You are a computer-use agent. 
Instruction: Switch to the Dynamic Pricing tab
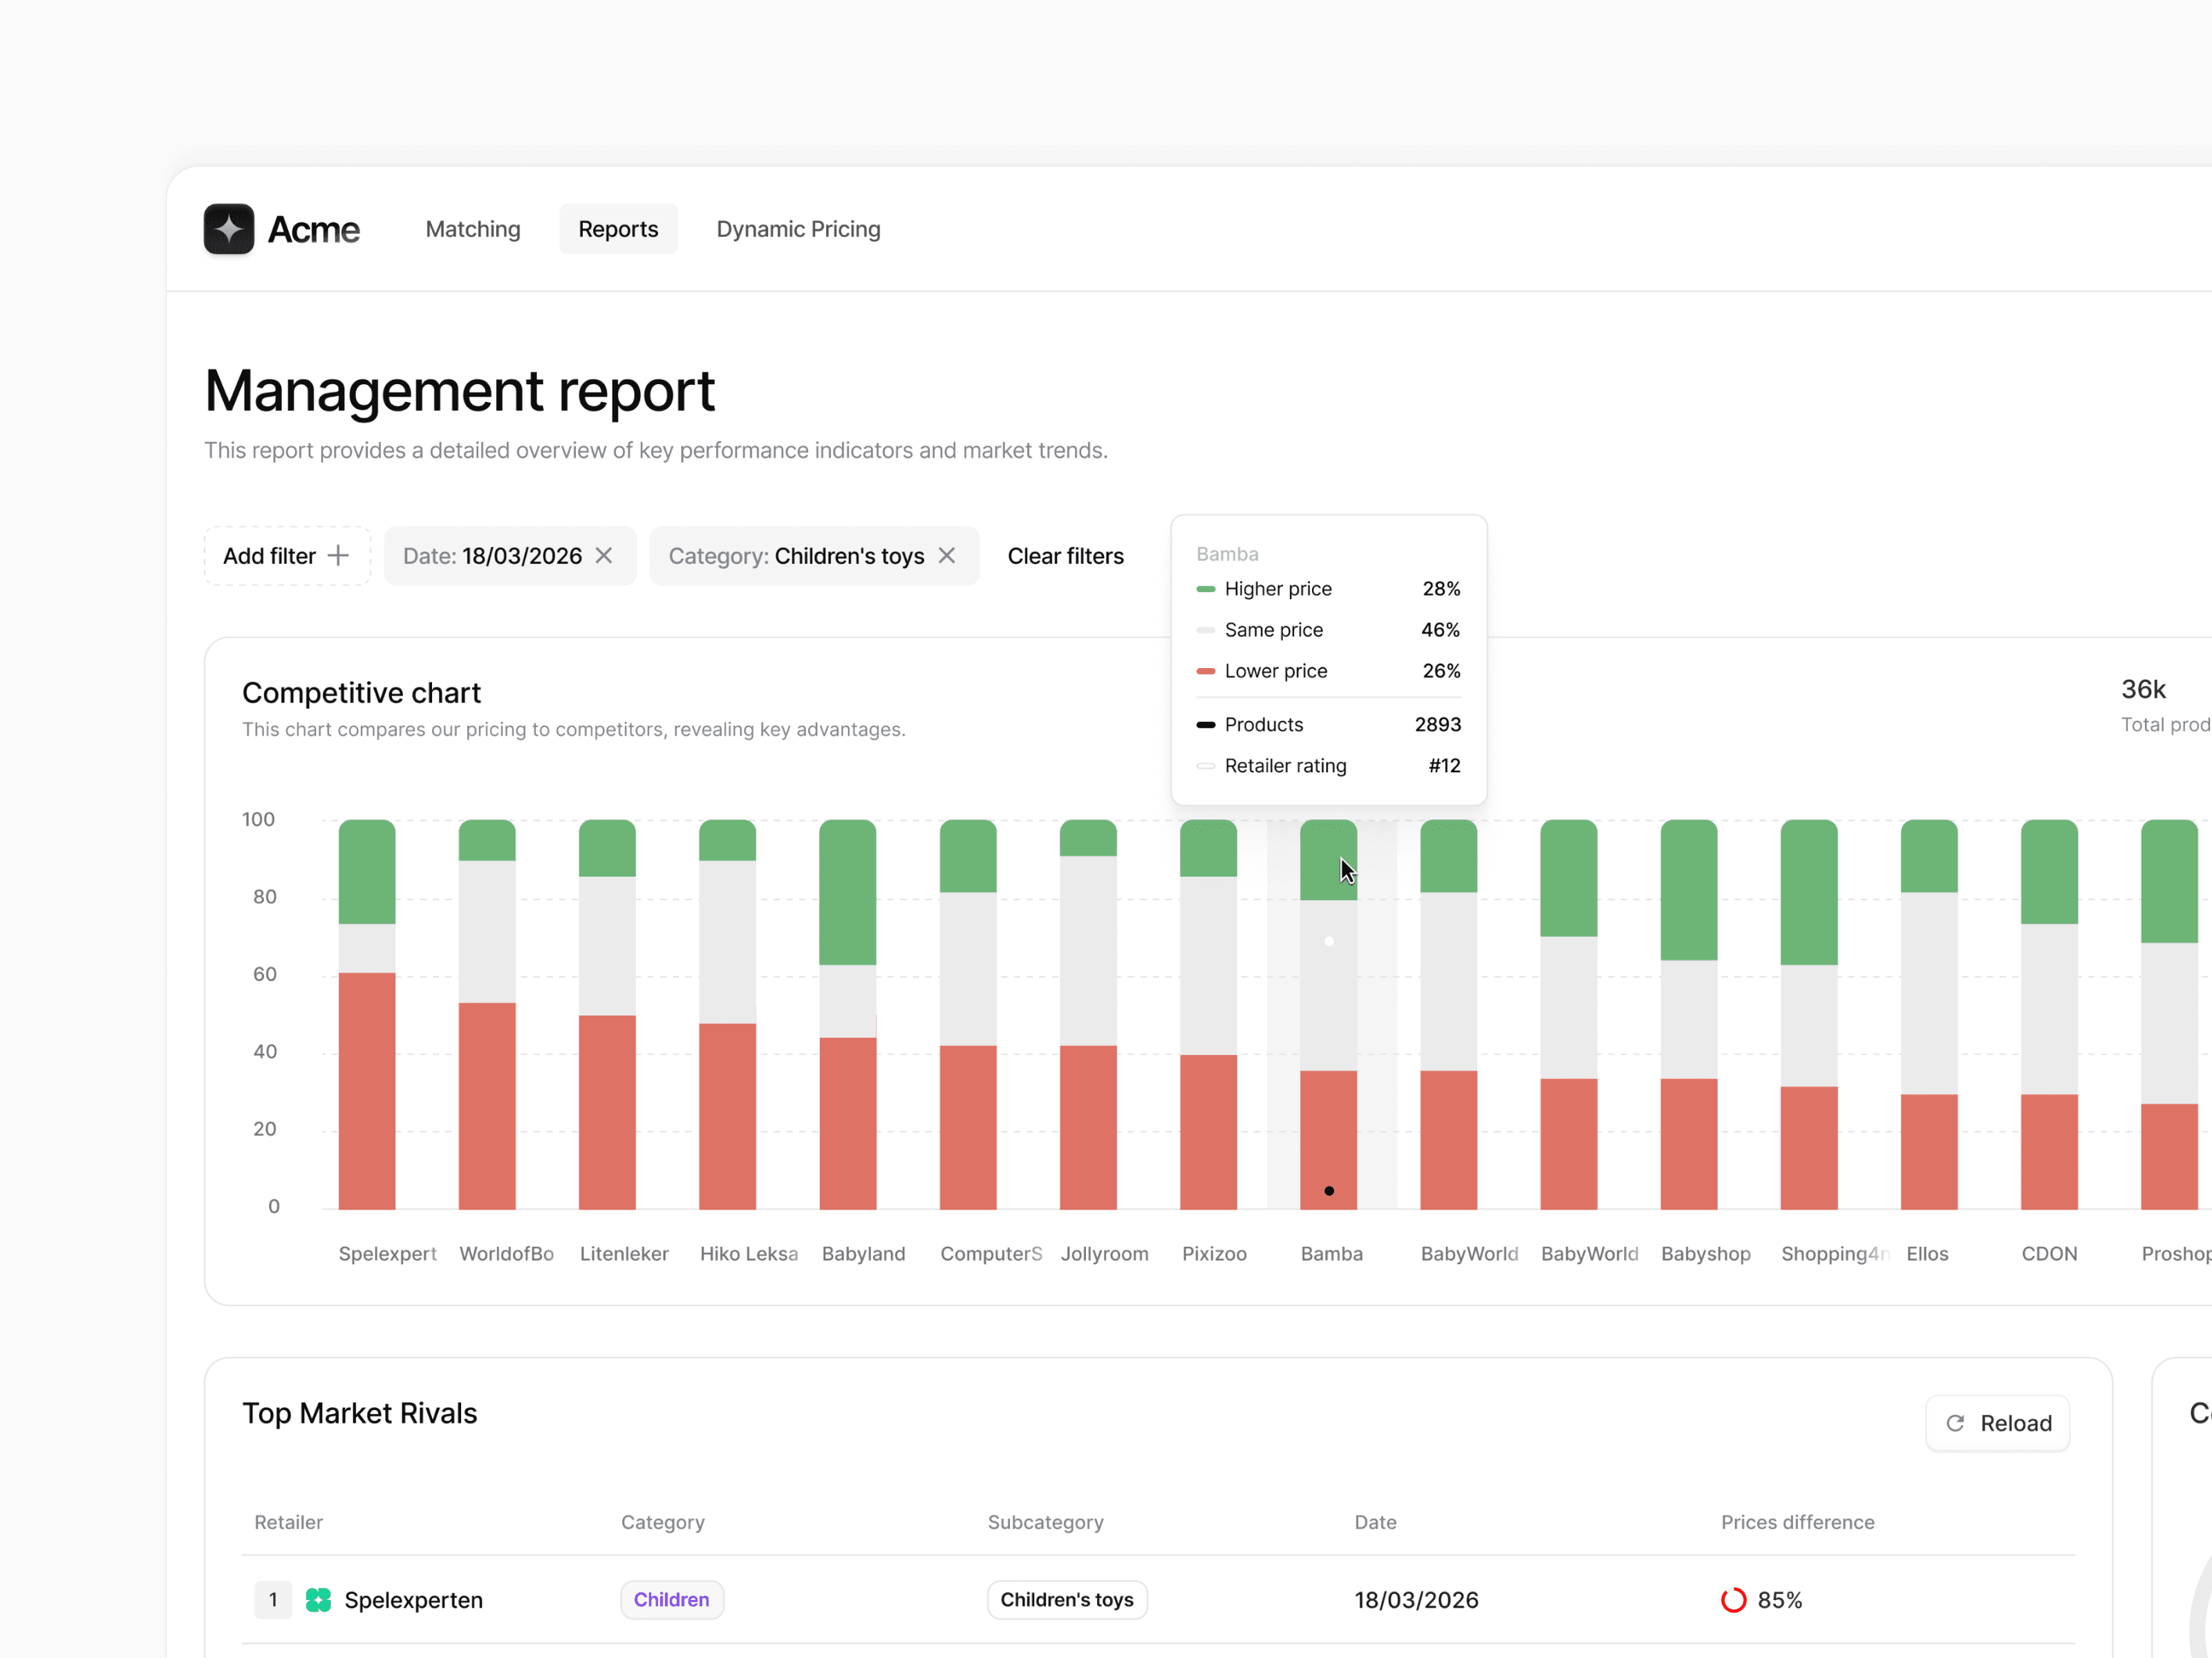coord(798,229)
